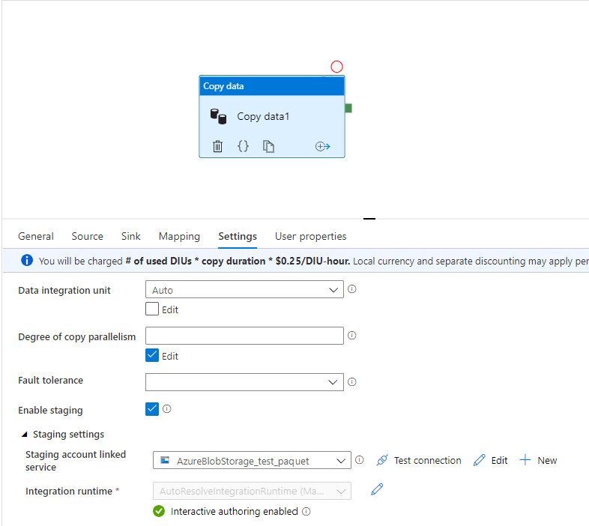
Task: Show info for Interactive authoring enabled
Action: coord(306,511)
